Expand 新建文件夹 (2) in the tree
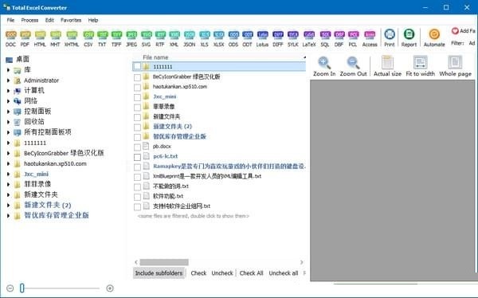 [8, 206]
